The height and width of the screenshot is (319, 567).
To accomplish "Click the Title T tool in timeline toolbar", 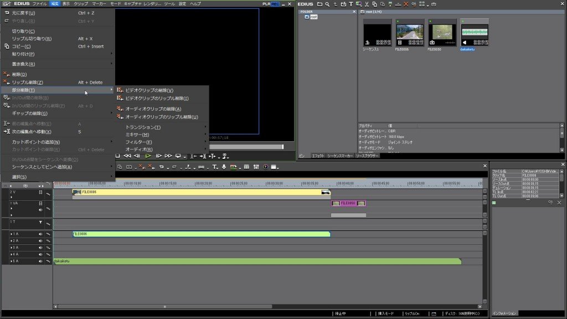I will (214, 167).
